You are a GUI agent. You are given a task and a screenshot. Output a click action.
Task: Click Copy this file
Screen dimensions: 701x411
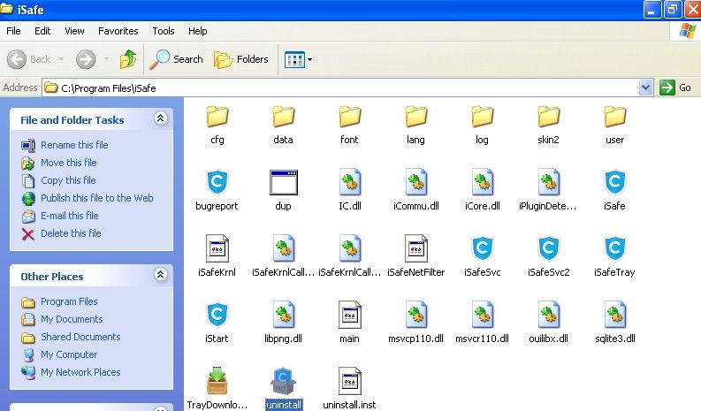click(58, 180)
